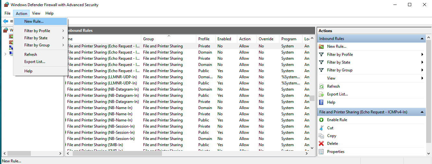This screenshot has height=164, width=432.
Task: Click the left tree pane scroll-right arrow
Action: (60, 153)
